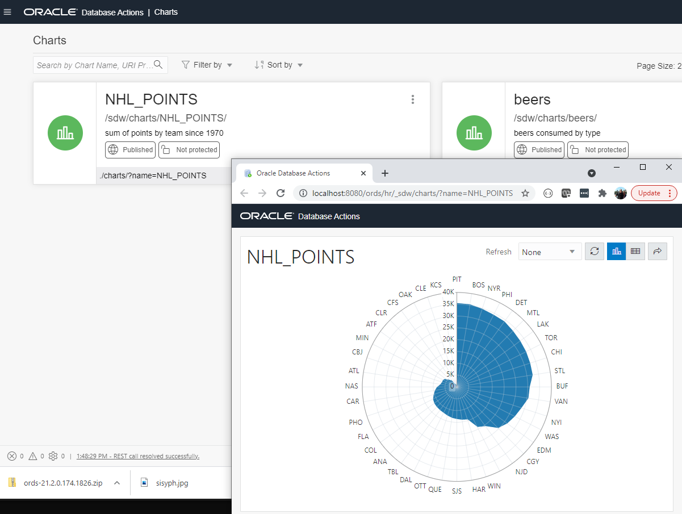Click the browser back arrow
Image resolution: width=682 pixels, height=514 pixels.
click(x=244, y=193)
